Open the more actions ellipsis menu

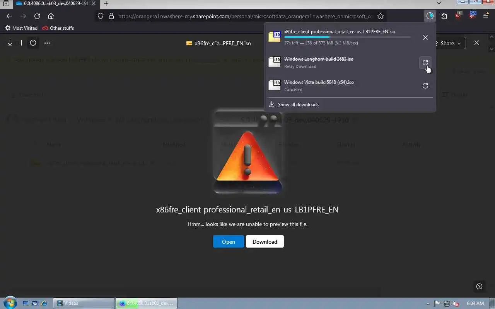pos(47,43)
